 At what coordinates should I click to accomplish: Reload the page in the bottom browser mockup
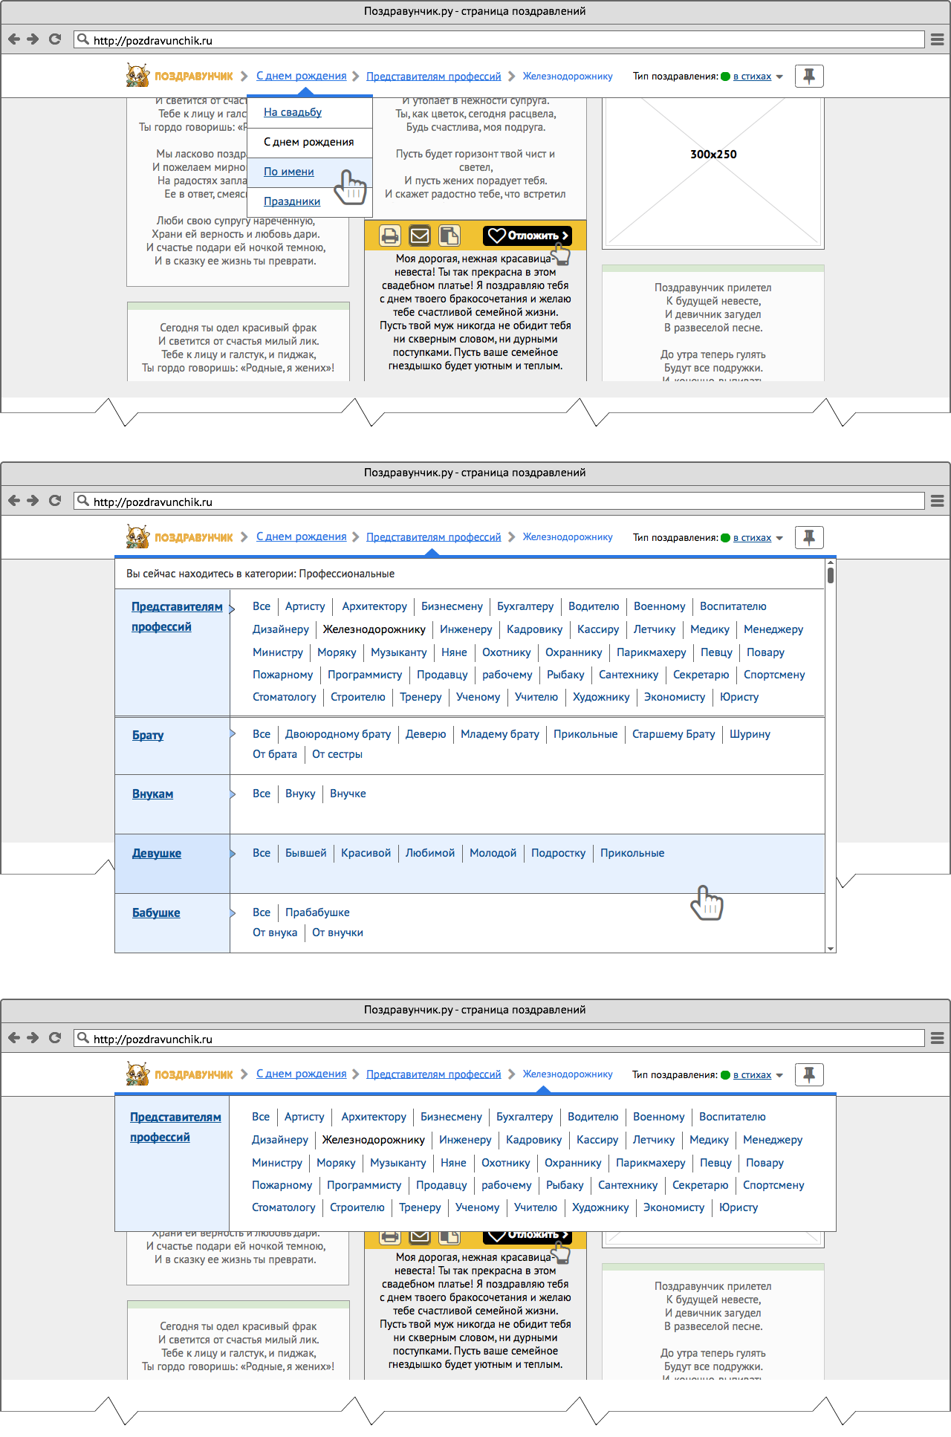[55, 1038]
